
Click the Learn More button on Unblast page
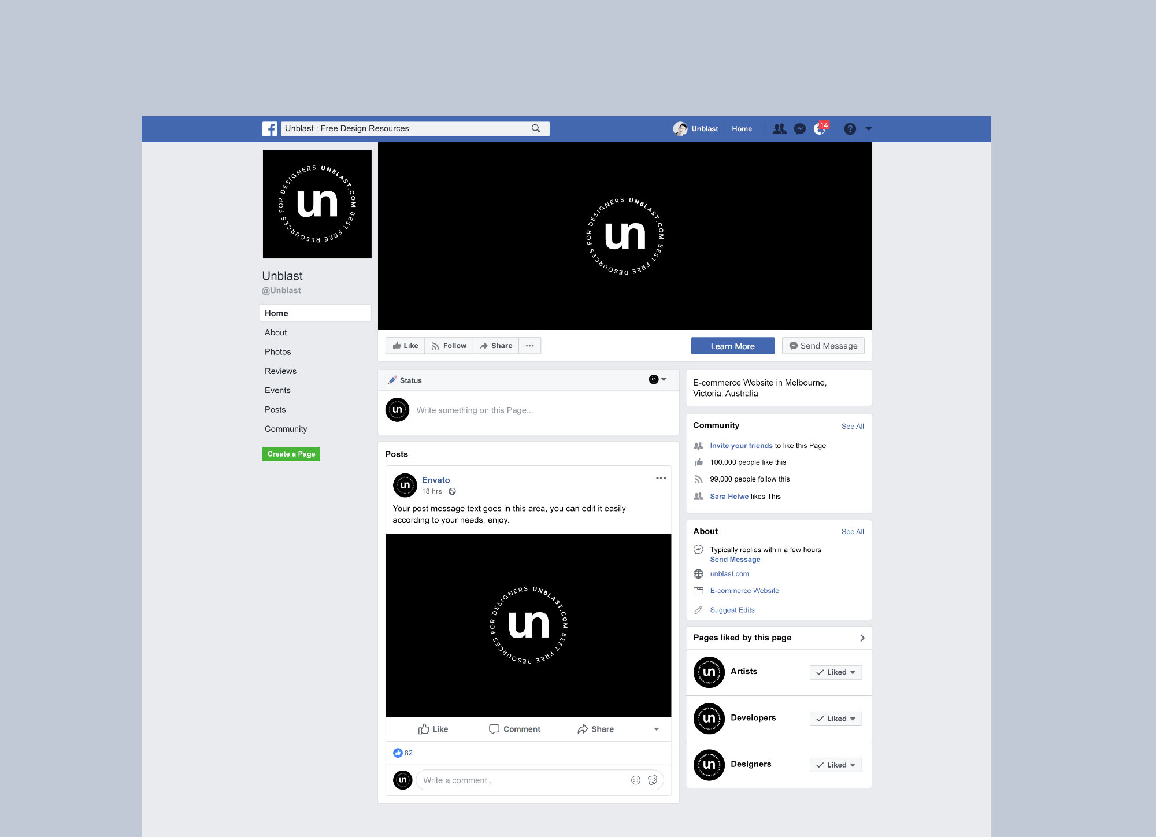(732, 346)
